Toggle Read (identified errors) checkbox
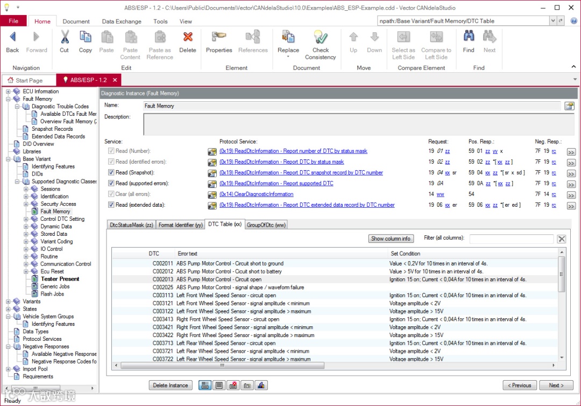The image size is (581, 406). [111, 162]
